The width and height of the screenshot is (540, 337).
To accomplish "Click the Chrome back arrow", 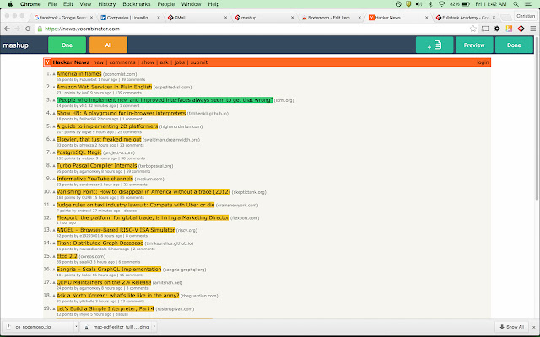I will 7,29.
